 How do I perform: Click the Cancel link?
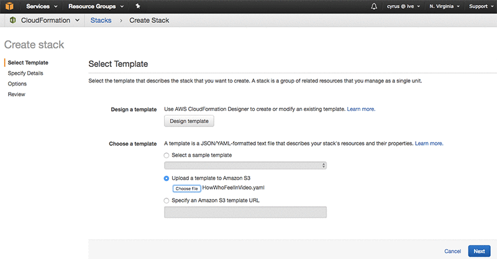[x=453, y=251]
